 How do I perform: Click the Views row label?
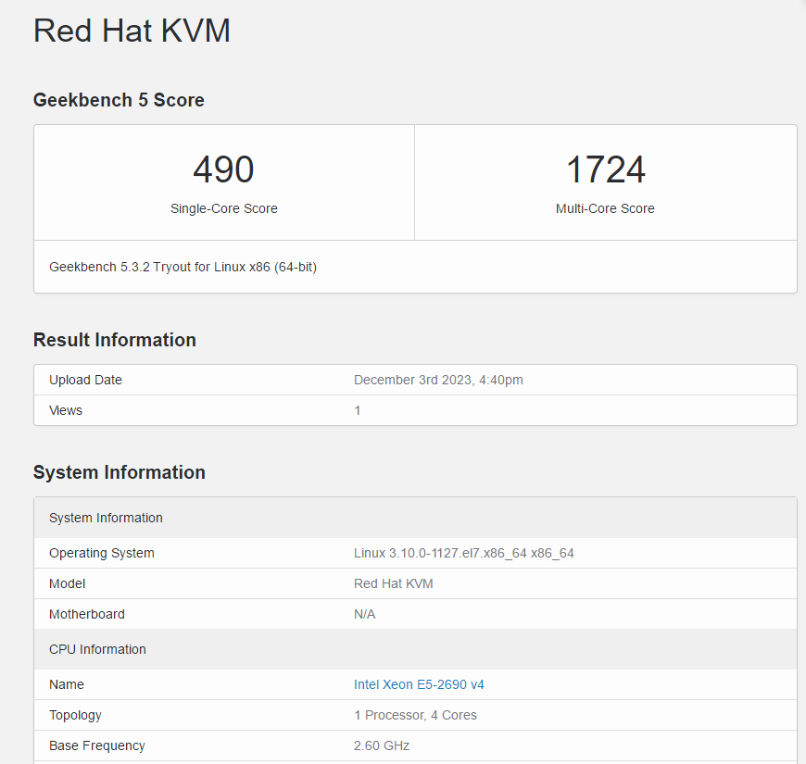coord(65,410)
